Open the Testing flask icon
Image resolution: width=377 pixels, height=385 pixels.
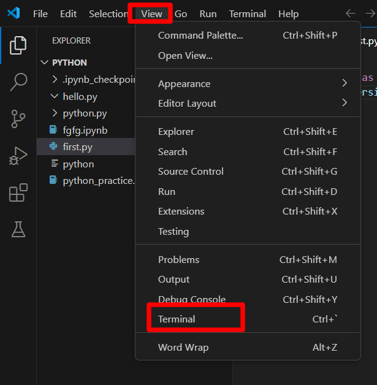point(18,229)
